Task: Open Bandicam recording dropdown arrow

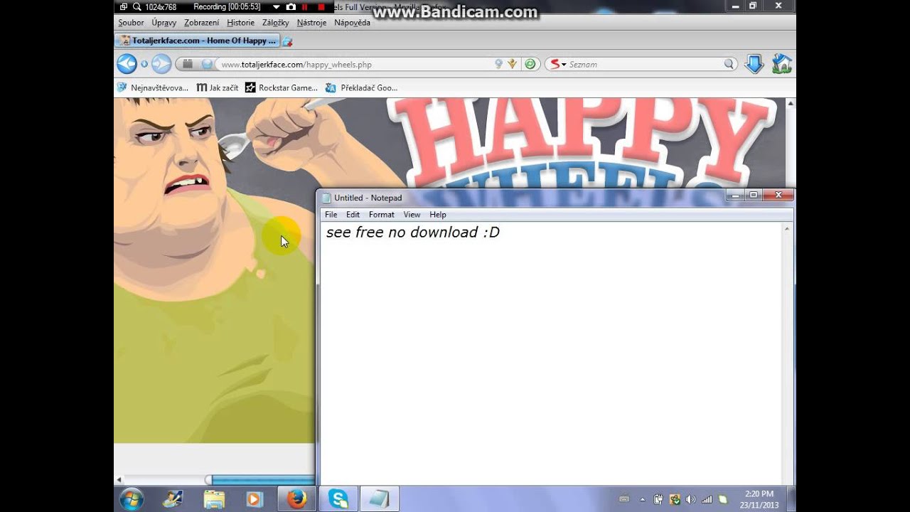Action: pos(277,6)
